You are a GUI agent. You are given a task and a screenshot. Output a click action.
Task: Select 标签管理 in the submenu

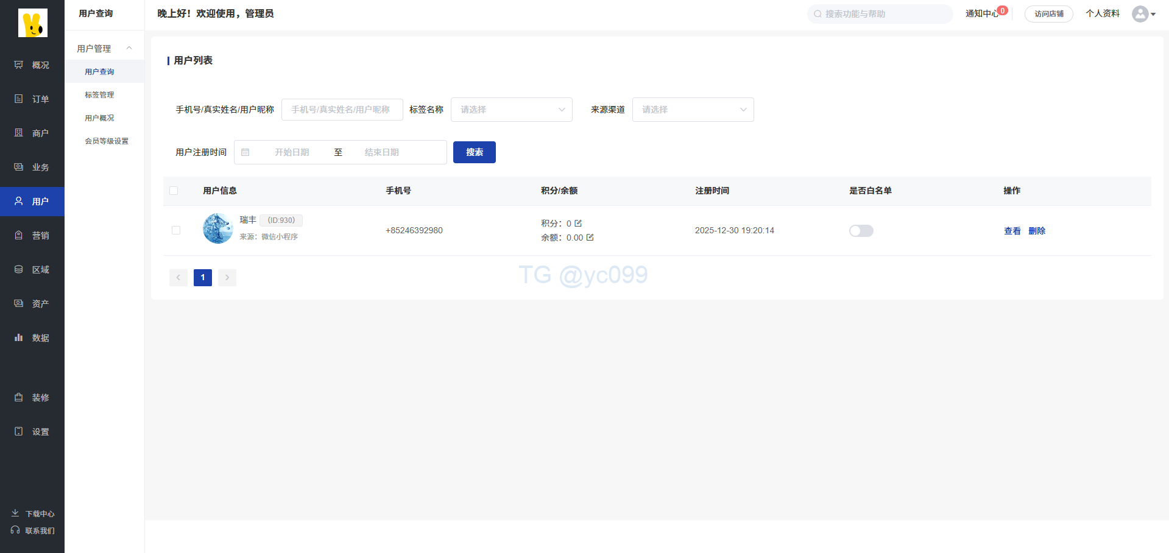tap(99, 95)
